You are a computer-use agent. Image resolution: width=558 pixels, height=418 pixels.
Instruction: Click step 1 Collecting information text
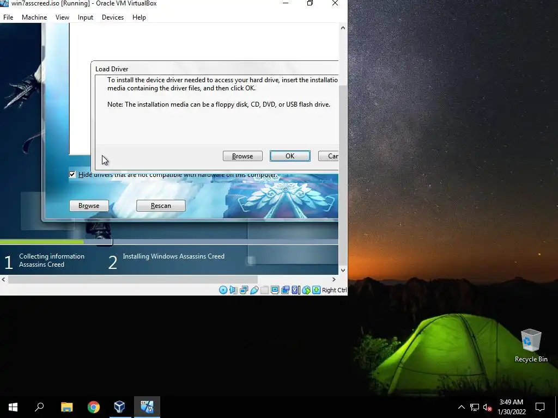(x=52, y=260)
